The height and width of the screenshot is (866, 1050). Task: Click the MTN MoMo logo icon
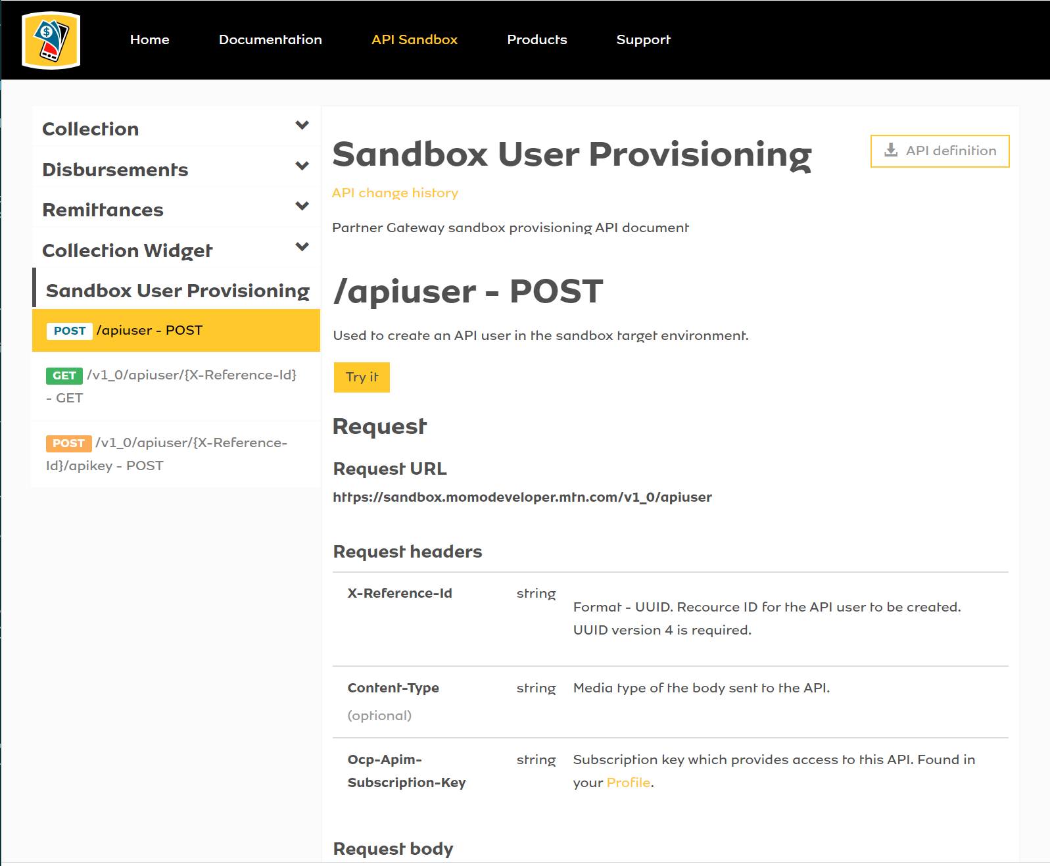(51, 40)
